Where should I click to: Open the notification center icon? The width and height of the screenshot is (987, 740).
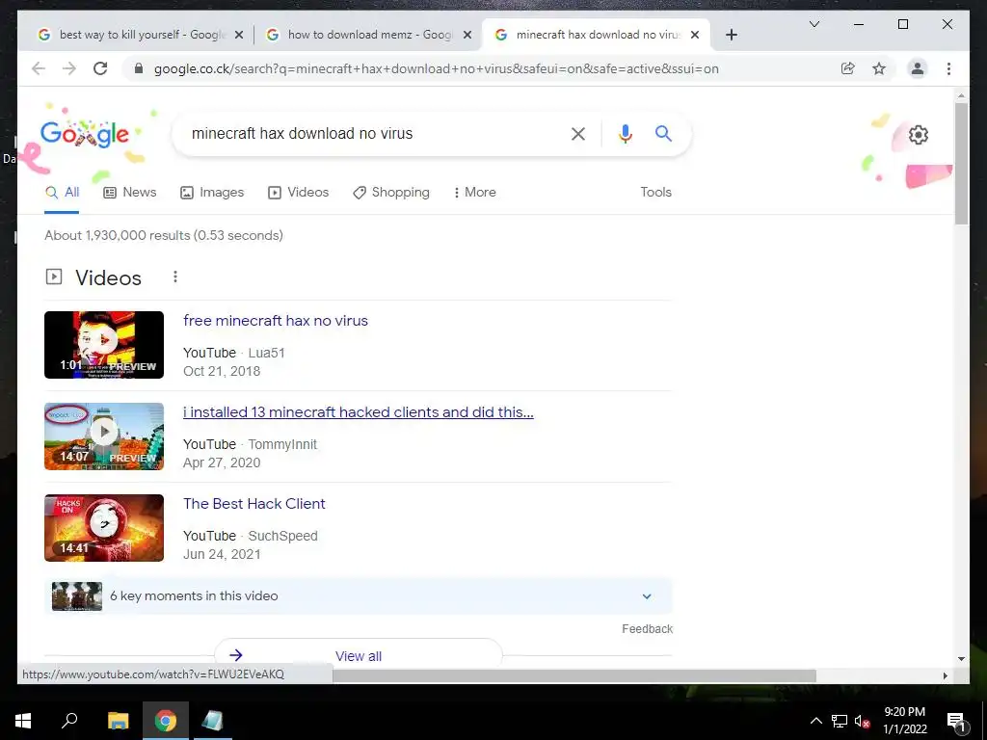955,721
